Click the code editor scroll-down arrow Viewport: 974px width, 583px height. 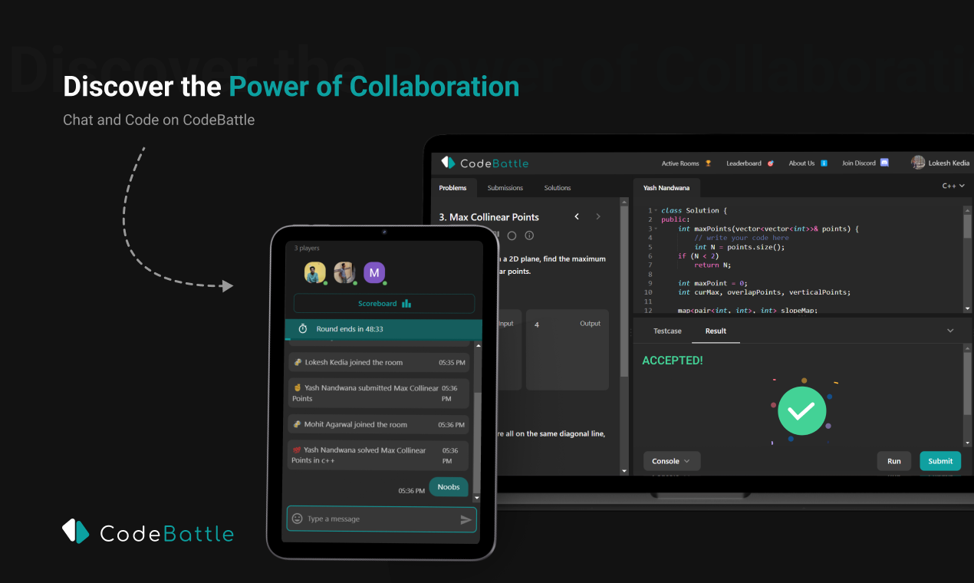coord(967,308)
